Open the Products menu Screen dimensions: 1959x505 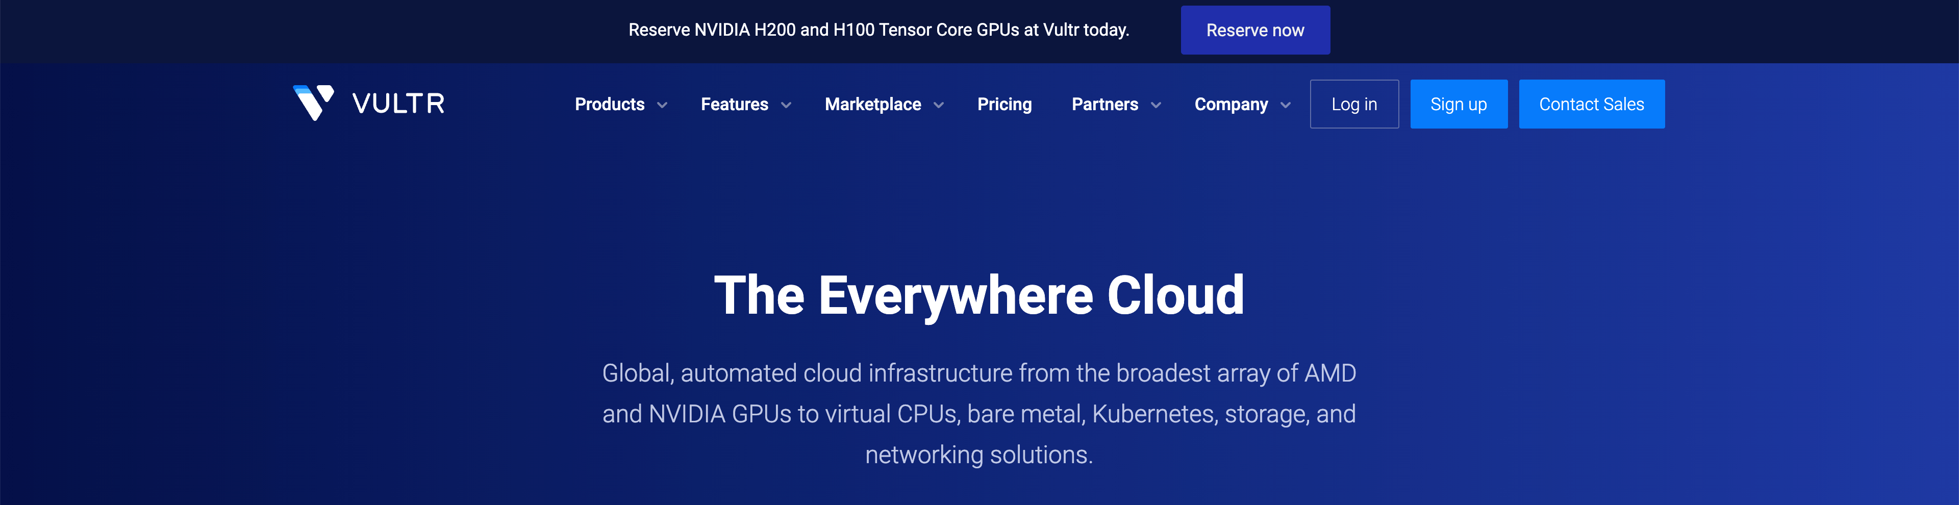(x=609, y=104)
